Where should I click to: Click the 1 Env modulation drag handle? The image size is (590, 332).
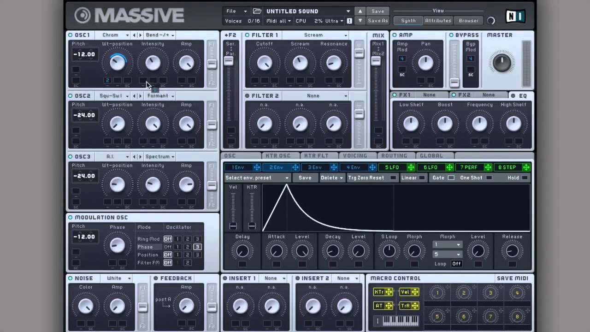click(256, 167)
